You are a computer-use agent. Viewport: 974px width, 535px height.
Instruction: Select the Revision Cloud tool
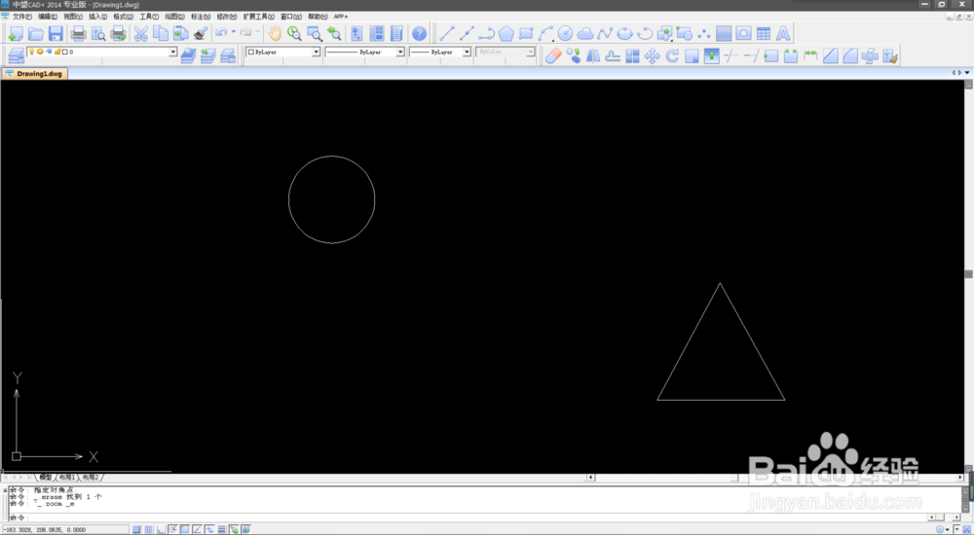click(585, 33)
